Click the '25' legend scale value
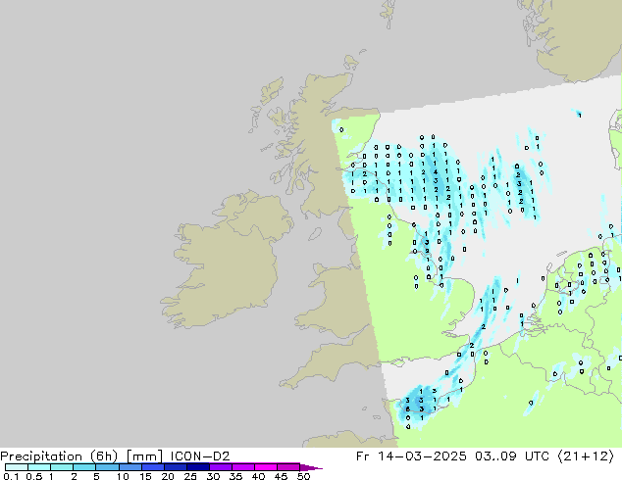622x480 pixels. pos(190,476)
